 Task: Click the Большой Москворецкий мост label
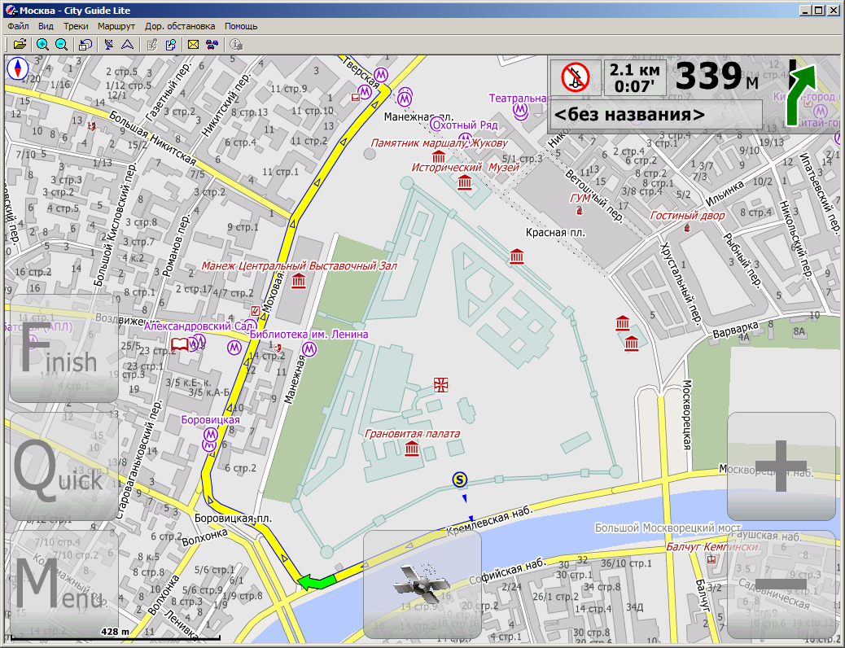point(668,528)
